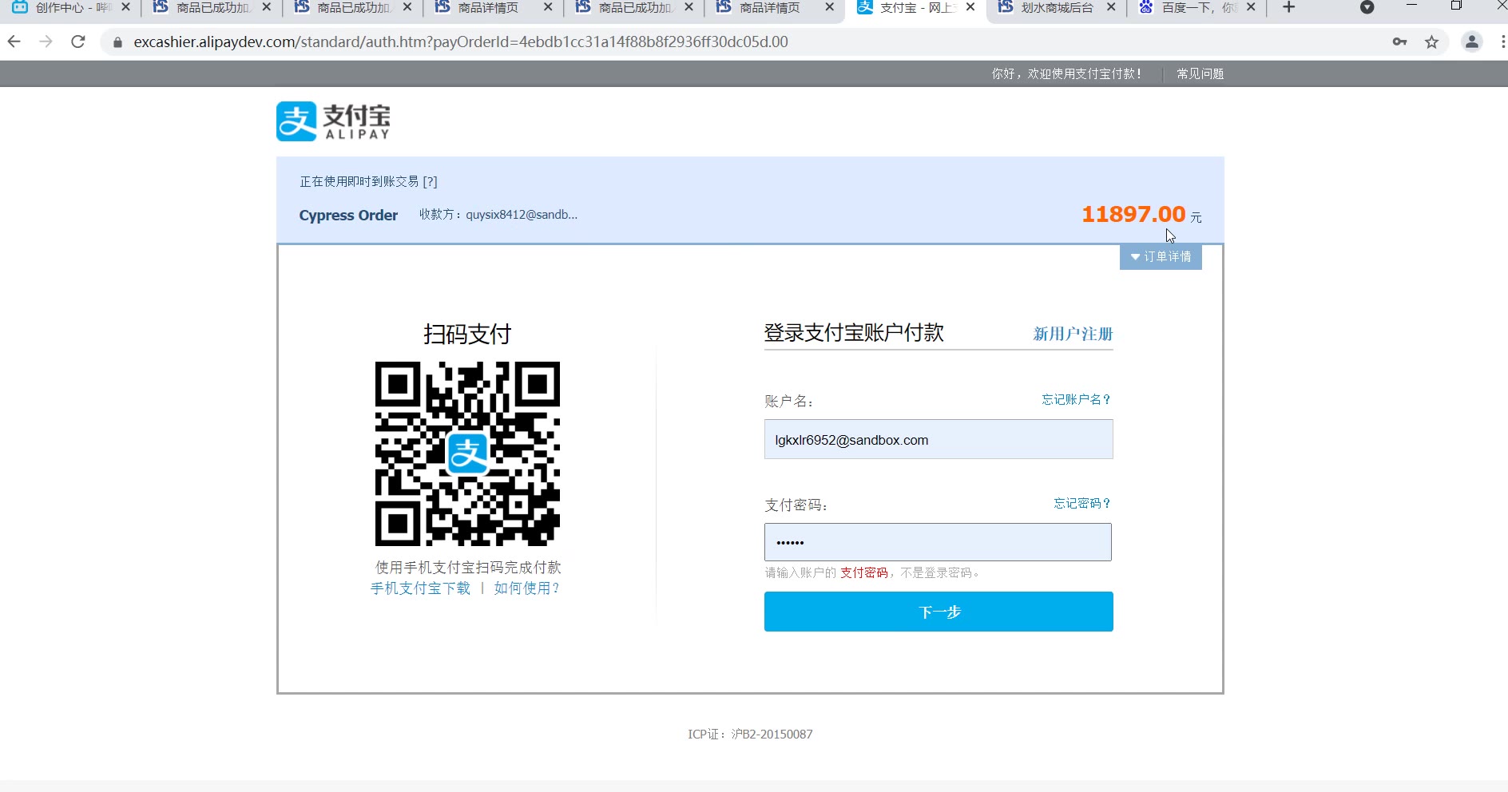
Task: Close the first 商品已成功加 tab
Action: point(266,7)
